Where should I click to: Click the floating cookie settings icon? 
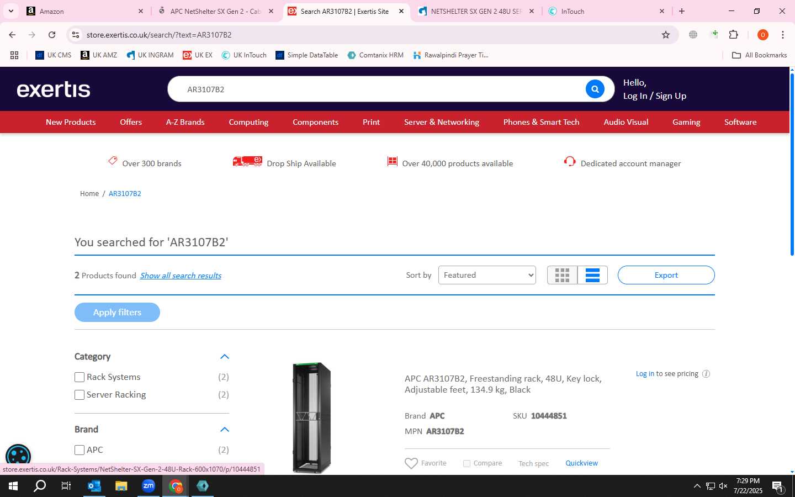click(18, 457)
